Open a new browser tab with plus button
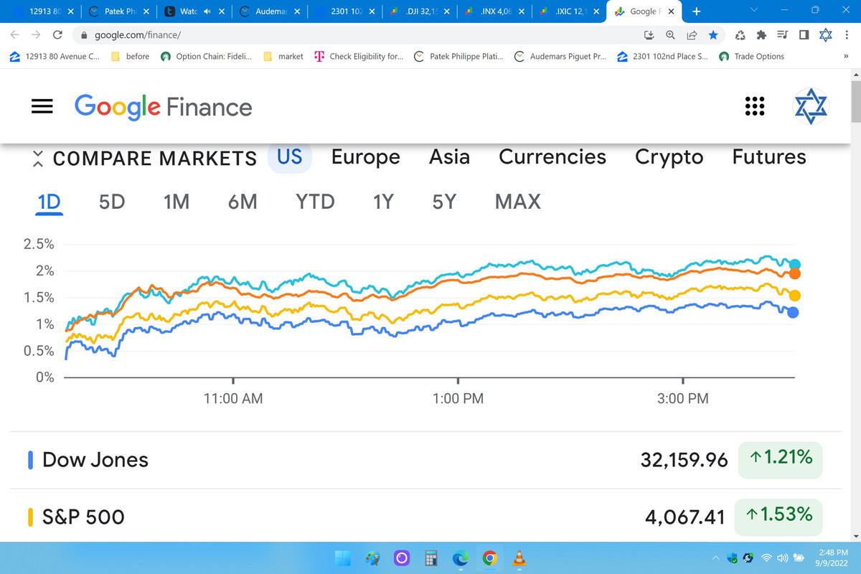861x574 pixels. click(697, 11)
